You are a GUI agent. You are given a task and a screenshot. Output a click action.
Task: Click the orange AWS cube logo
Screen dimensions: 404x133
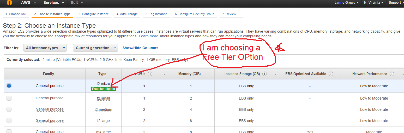[9, 3]
